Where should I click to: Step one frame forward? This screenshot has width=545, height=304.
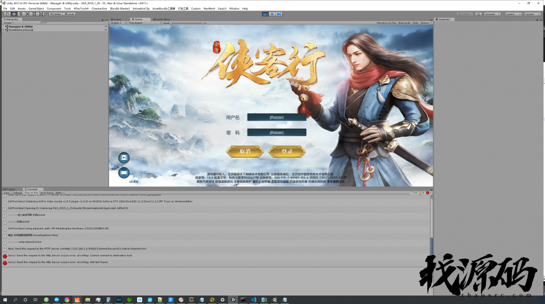tap(279, 14)
